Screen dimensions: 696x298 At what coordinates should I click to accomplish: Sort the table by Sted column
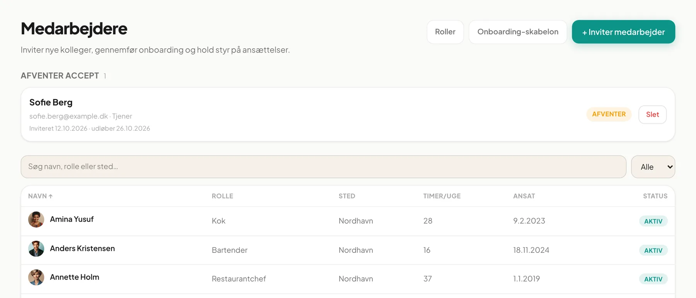click(347, 196)
